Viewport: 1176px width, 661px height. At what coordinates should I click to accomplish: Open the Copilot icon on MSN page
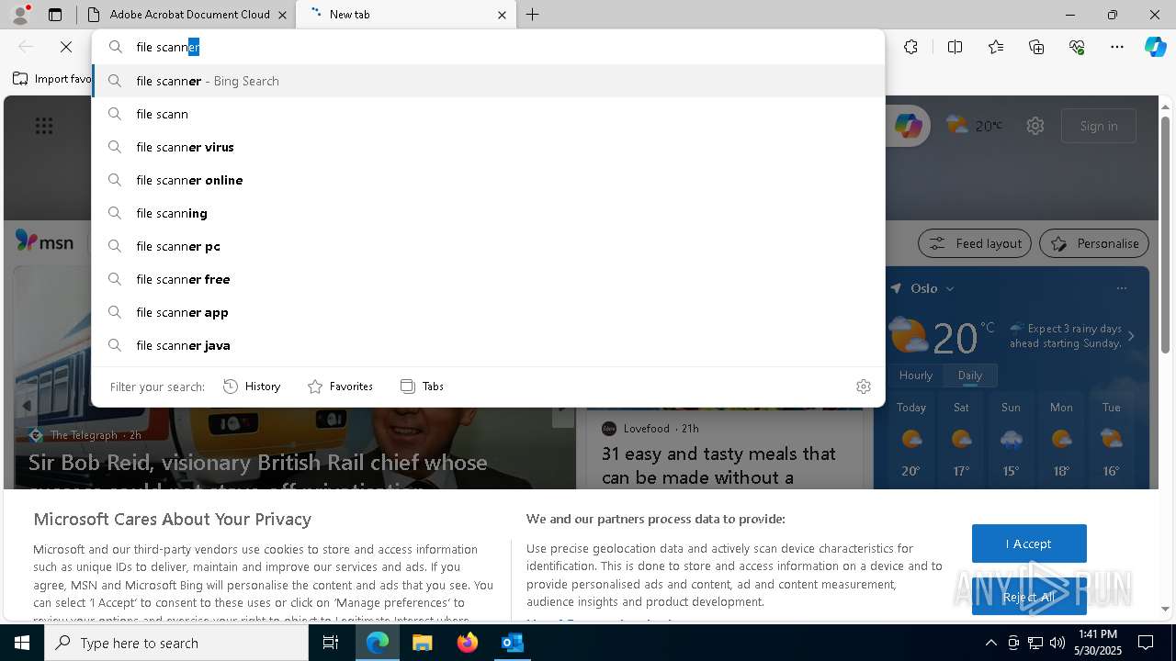coord(908,126)
